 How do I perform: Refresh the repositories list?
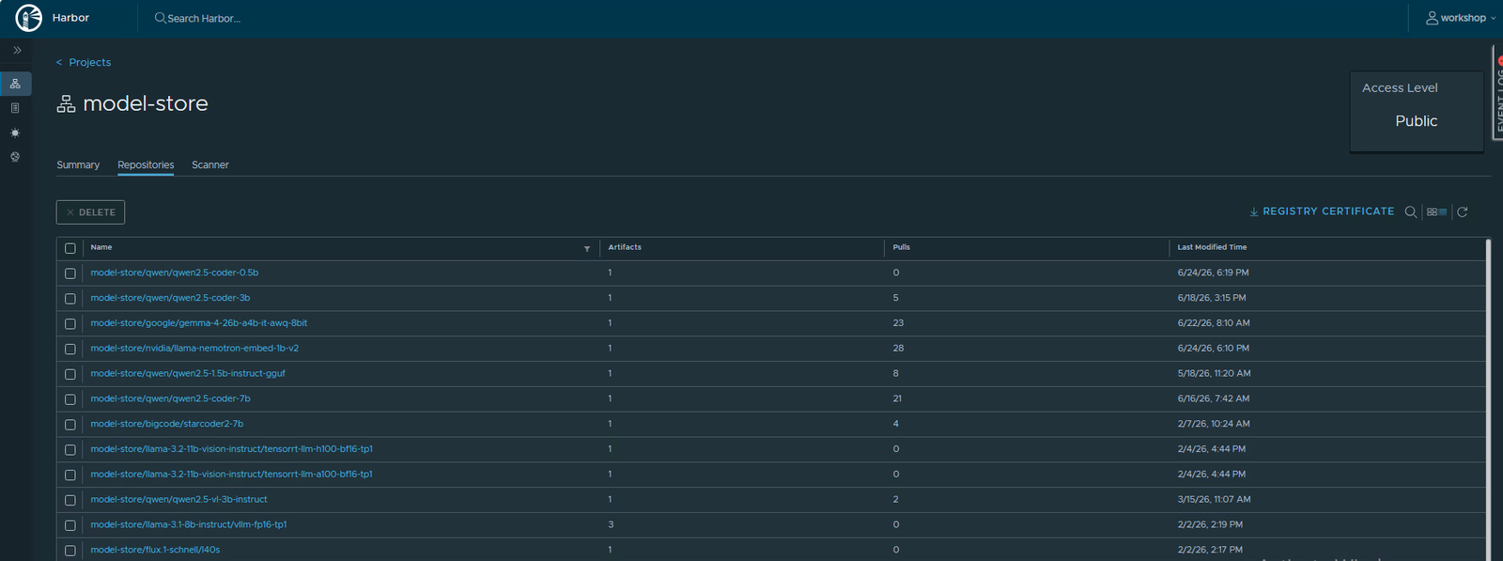click(1463, 212)
